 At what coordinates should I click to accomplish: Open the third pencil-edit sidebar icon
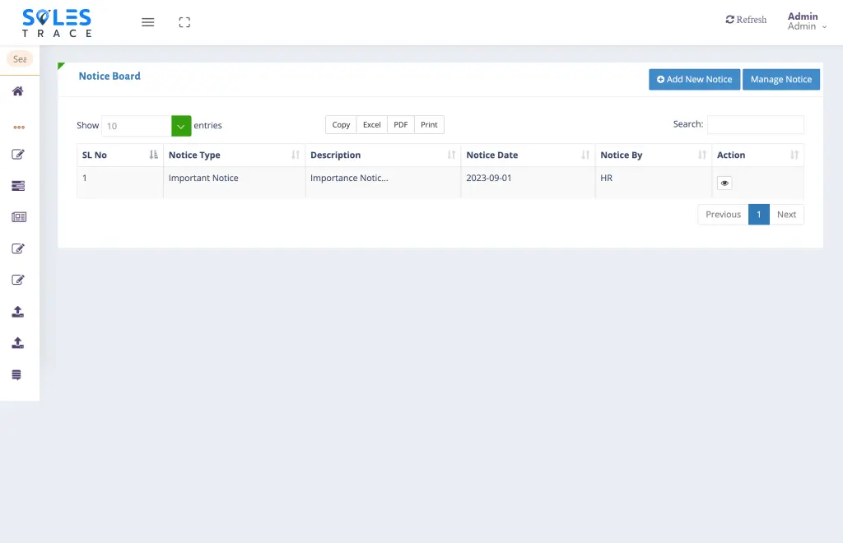(18, 279)
